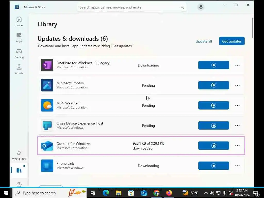Open Firefox from the taskbar

[x=169, y=193]
